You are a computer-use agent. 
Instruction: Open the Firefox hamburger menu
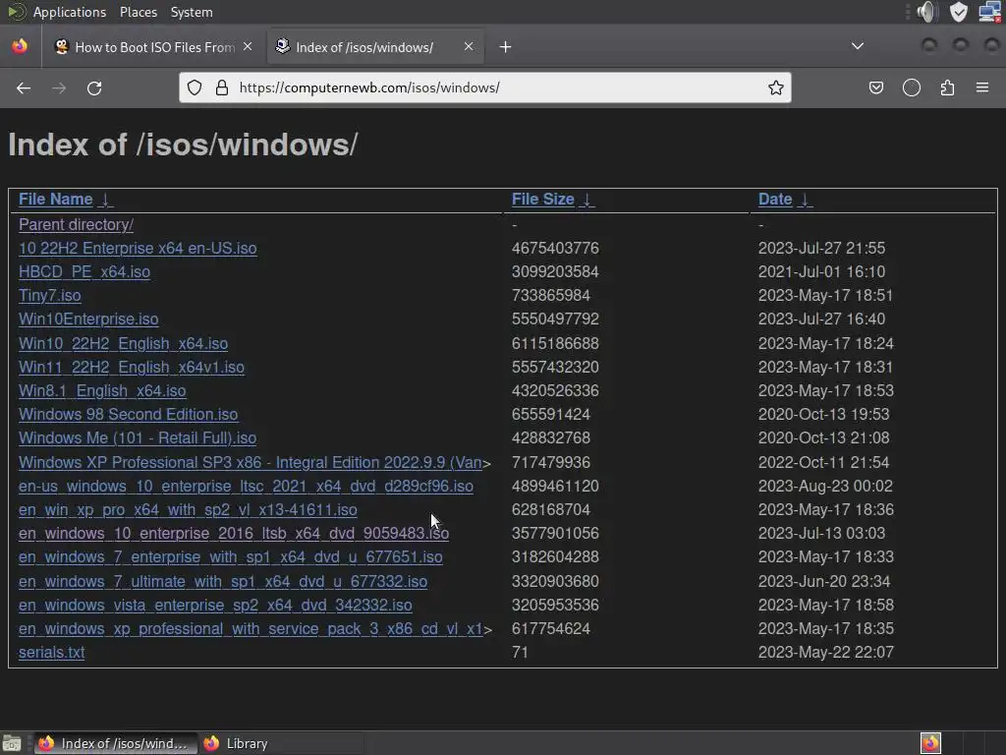(982, 87)
